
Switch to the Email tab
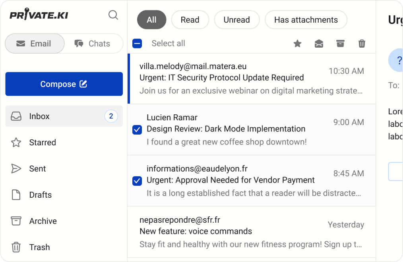pyautogui.click(x=35, y=44)
